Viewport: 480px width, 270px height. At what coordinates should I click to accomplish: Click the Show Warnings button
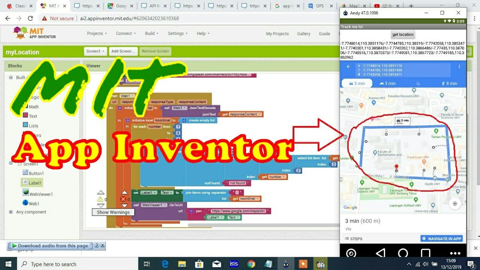(113, 212)
